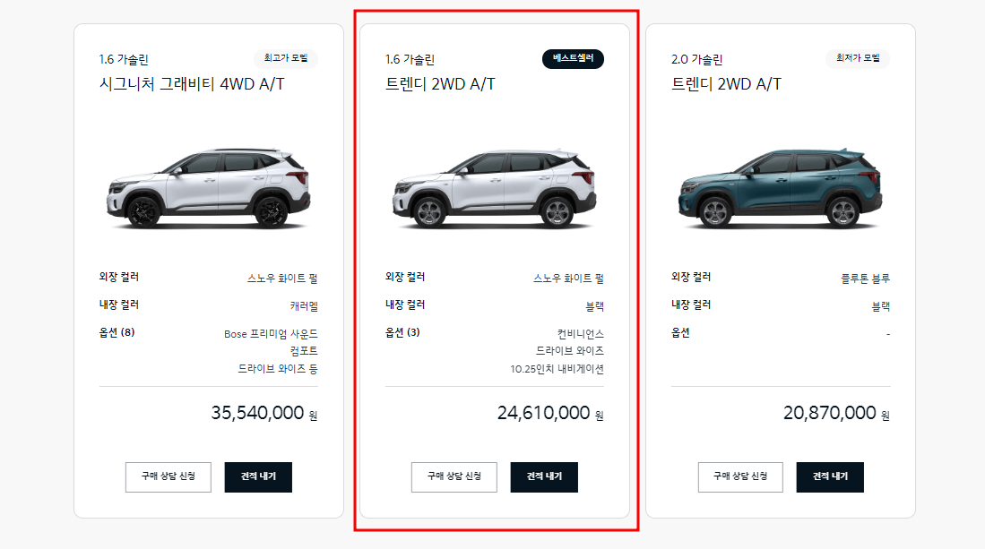
Task: Select the white 시그니처 그래비티 car image
Action: tap(210, 188)
